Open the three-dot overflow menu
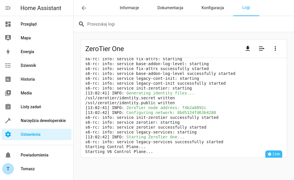The image size is (294, 180). (275, 49)
